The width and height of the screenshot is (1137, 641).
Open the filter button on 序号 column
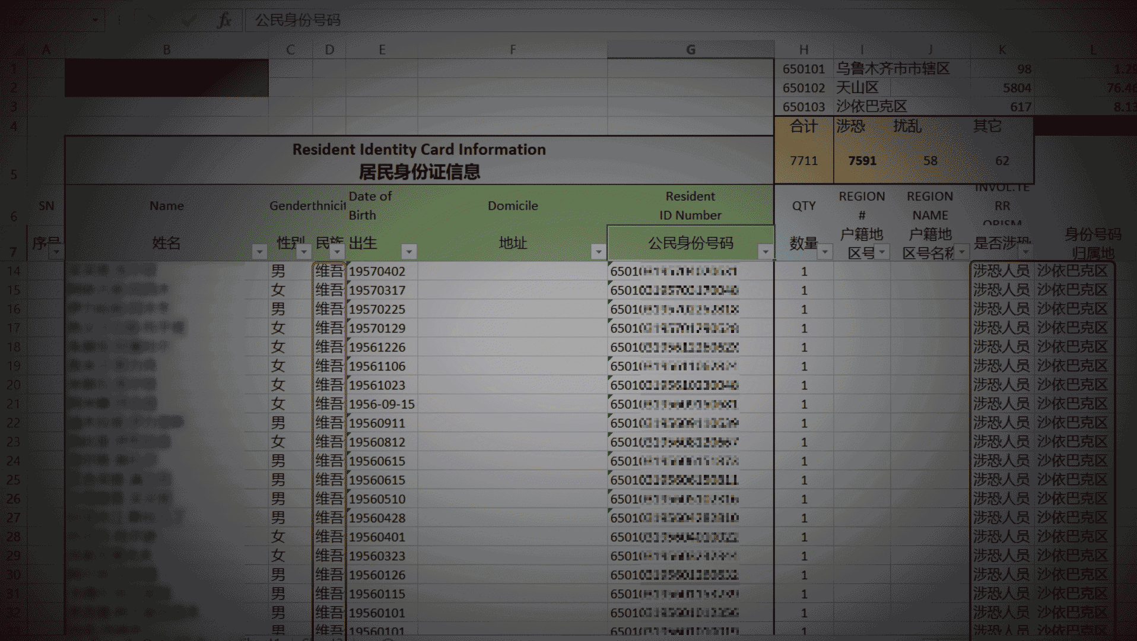[x=56, y=253]
